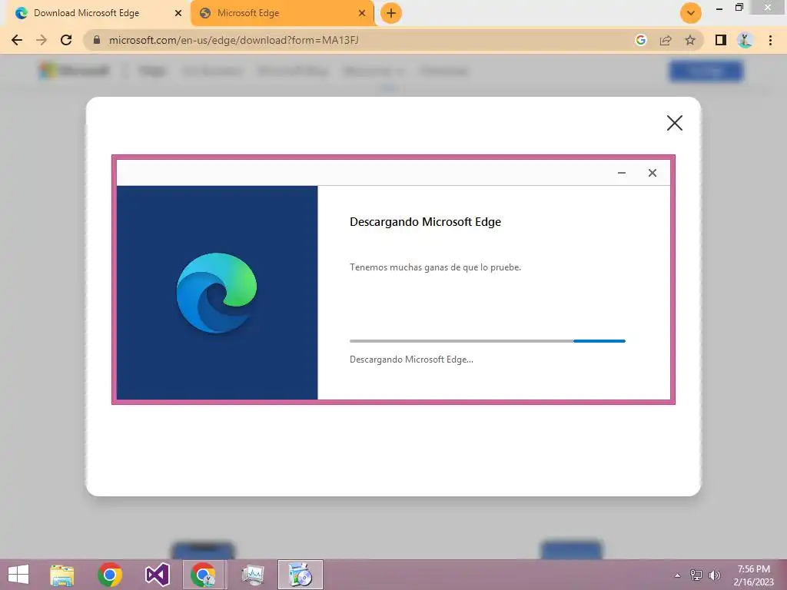Go back to previous page
The height and width of the screenshot is (590, 787).
17,40
